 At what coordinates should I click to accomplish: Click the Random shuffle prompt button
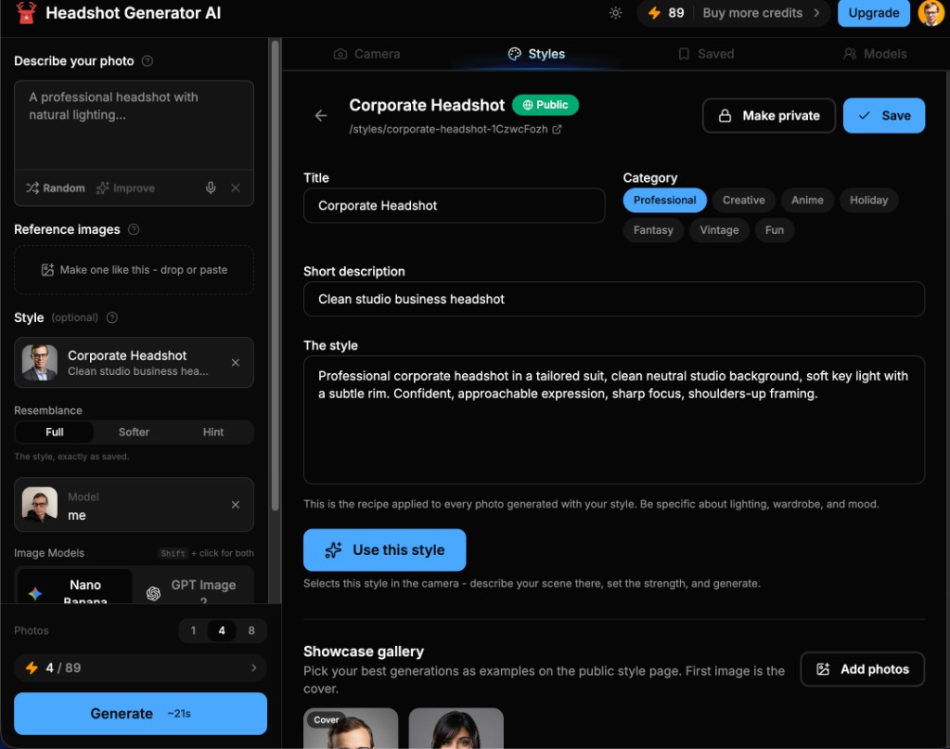(55, 187)
